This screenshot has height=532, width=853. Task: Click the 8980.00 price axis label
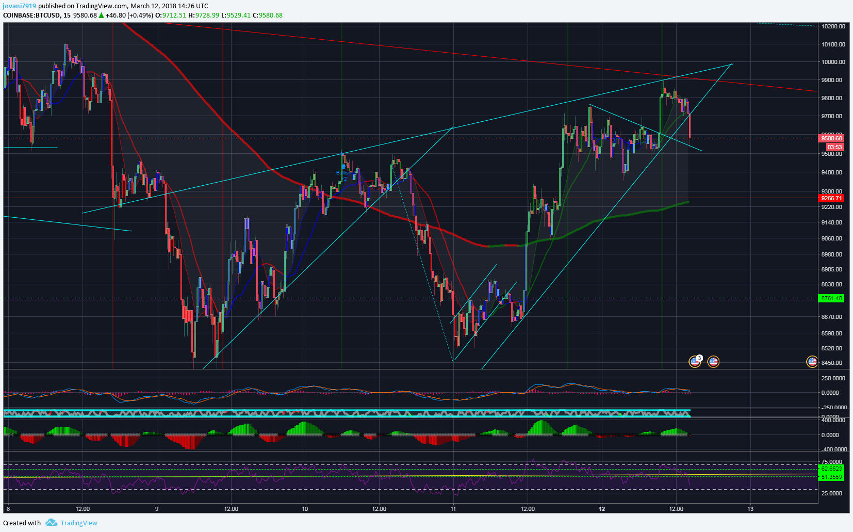click(x=832, y=254)
